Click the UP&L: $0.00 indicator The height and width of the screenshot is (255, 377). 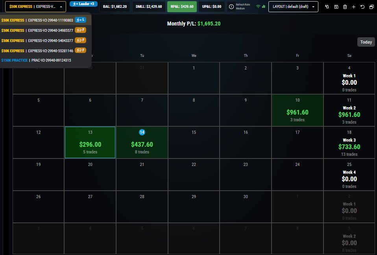[212, 7]
